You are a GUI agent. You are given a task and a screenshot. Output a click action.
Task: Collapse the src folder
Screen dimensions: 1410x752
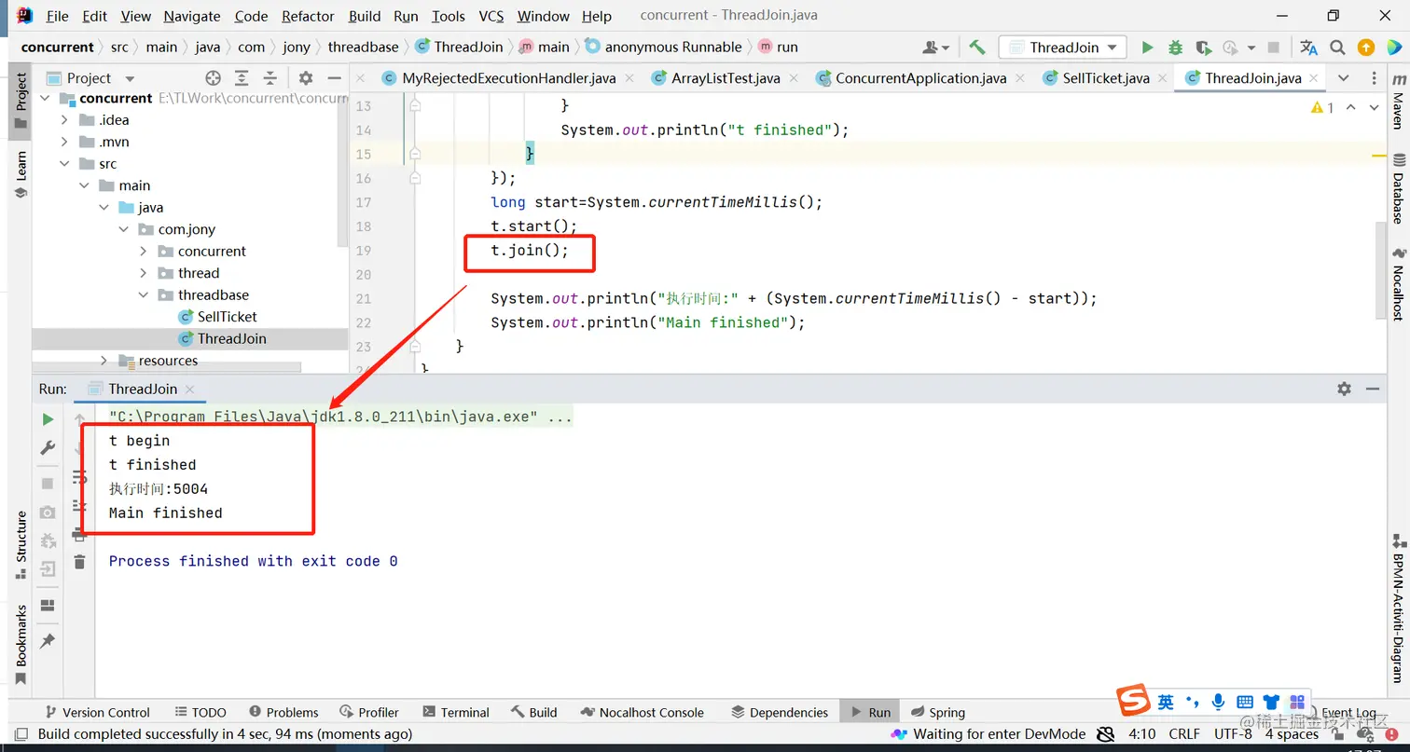point(64,163)
